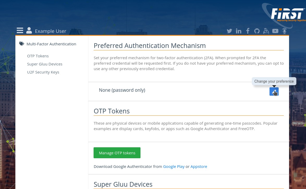Click the tag icon before Multi-Factor Authentication
The height and width of the screenshot is (189, 306).
point(22,44)
